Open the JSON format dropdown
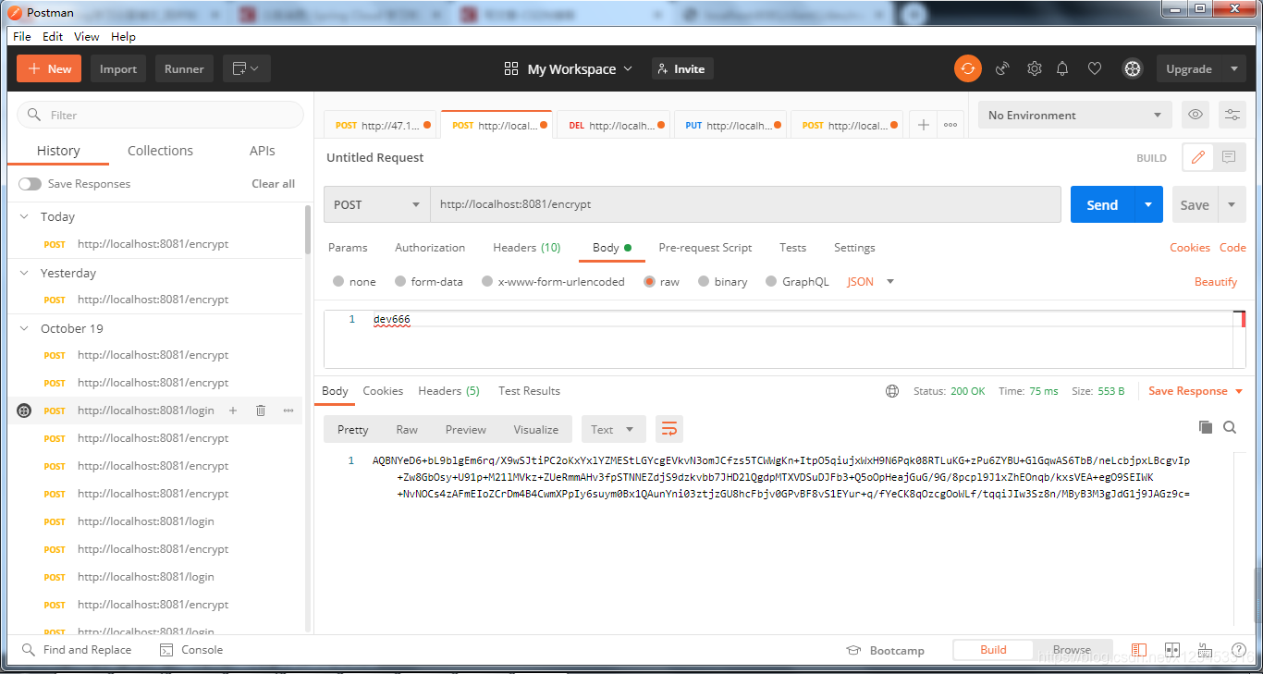The image size is (1263, 674). [871, 282]
